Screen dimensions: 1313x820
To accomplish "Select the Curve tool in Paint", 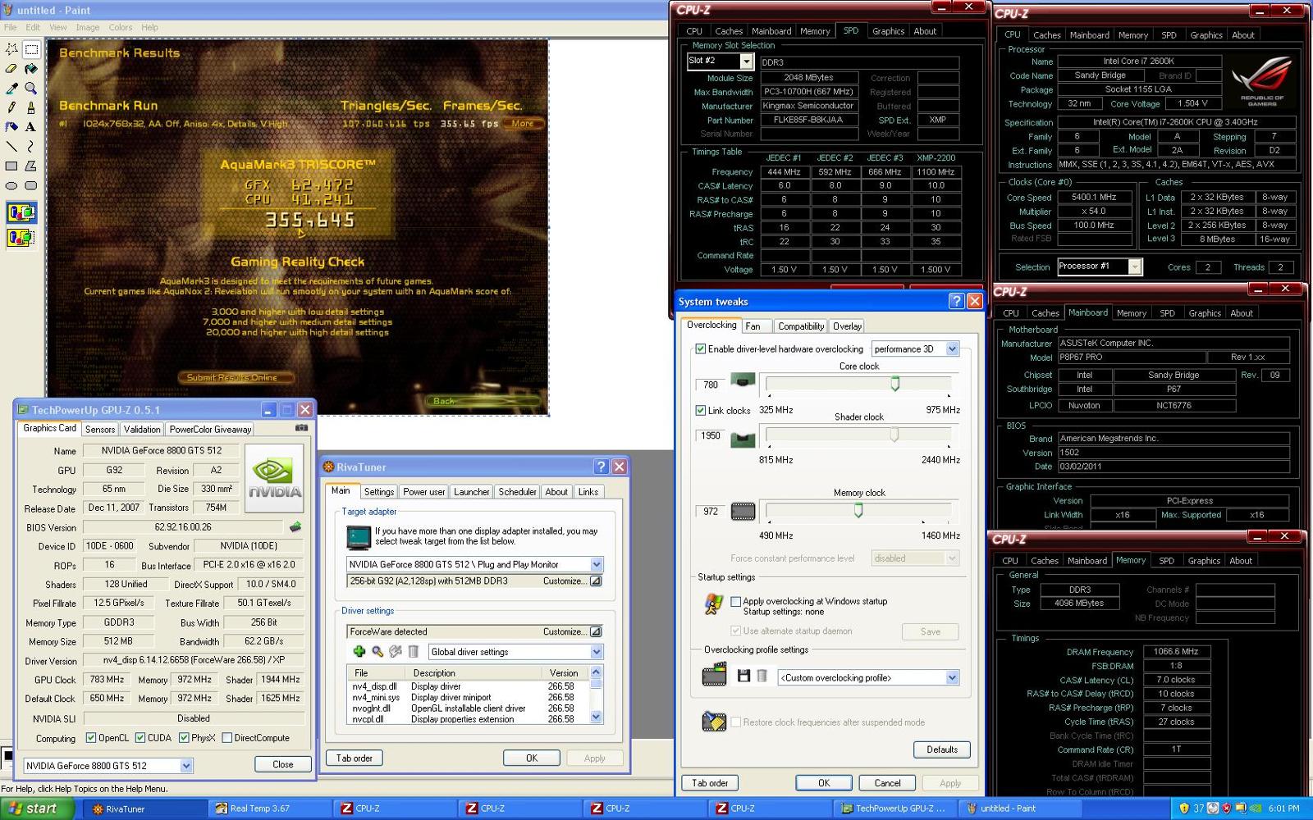I will [31, 146].
